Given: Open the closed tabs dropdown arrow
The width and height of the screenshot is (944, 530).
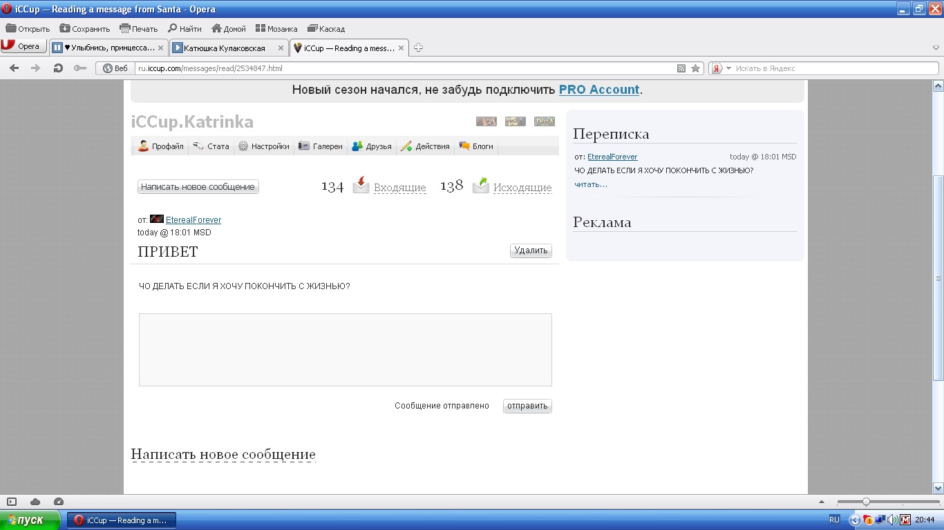Looking at the screenshot, I should coord(936,48).
